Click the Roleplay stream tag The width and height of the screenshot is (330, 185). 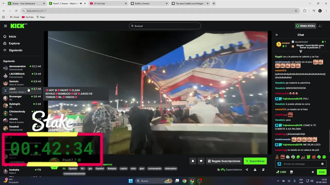(x=112, y=169)
